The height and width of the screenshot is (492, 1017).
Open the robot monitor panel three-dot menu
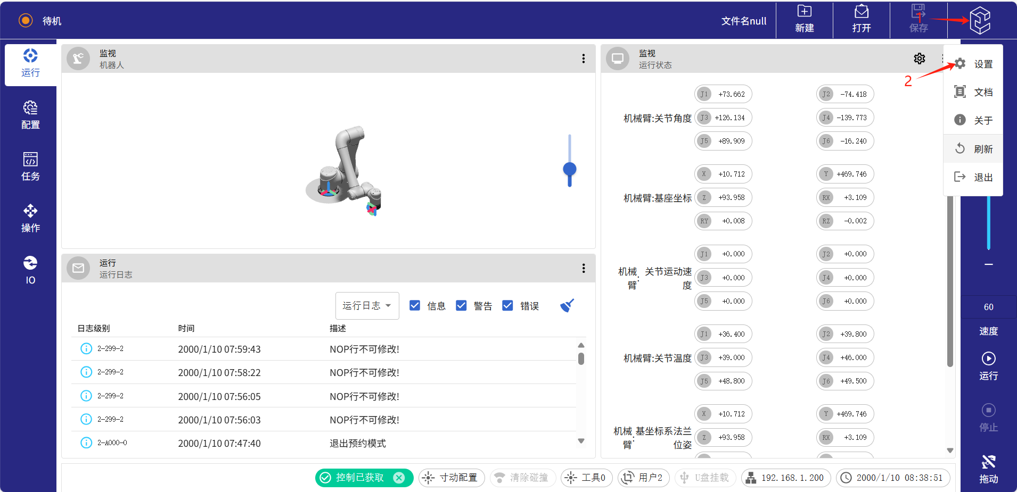tap(584, 59)
